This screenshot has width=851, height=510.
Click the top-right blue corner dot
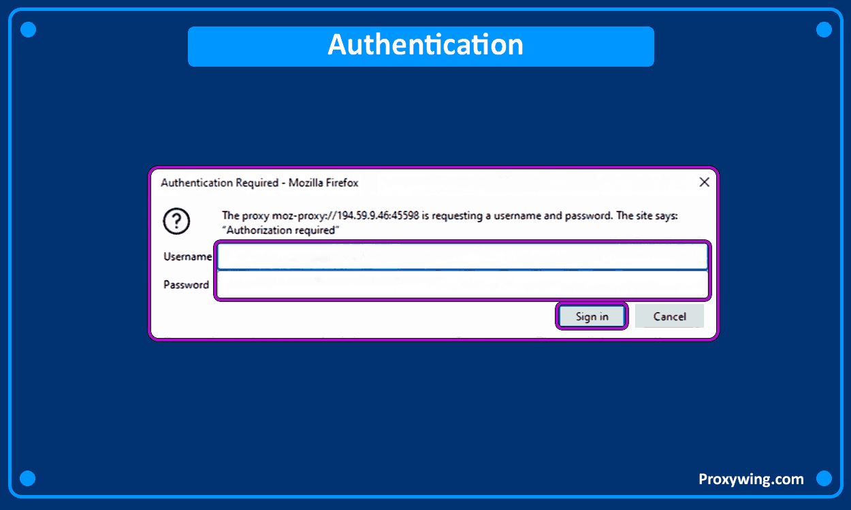click(824, 29)
